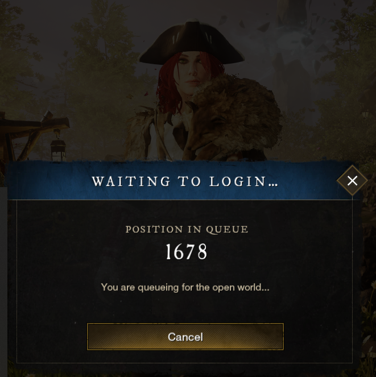
Task: Click the character's black tricorn hat
Action: (x=192, y=44)
